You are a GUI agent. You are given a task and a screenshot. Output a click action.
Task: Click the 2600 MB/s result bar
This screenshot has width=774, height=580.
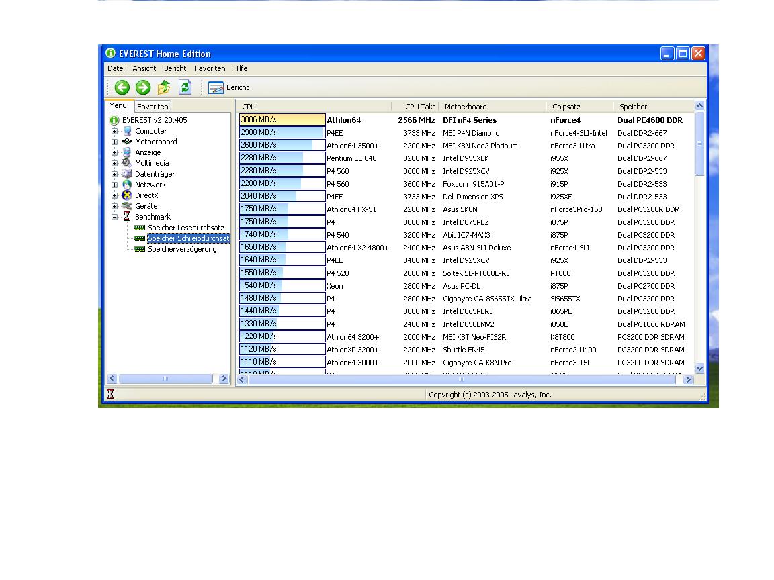(x=282, y=146)
